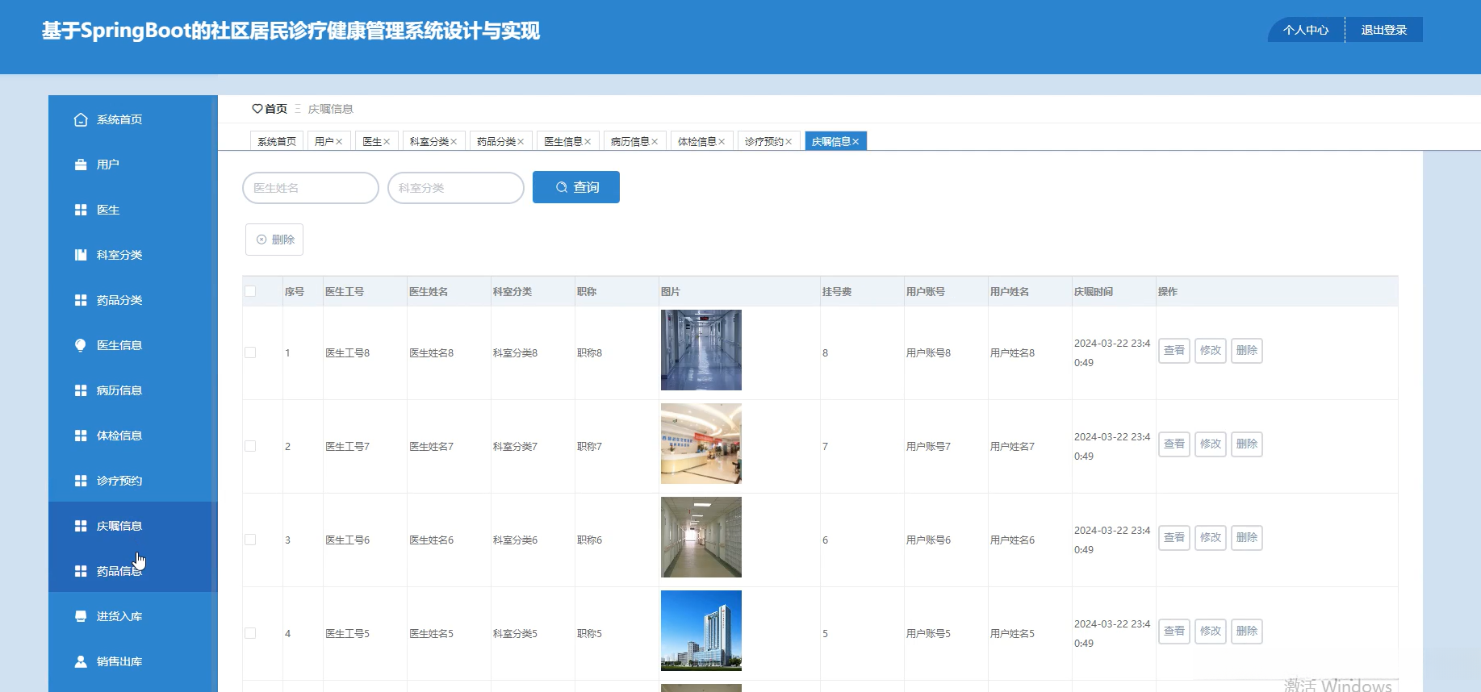This screenshot has height=692, width=1481.
Task: Click the batch 删除 button above the table
Action: (x=274, y=240)
